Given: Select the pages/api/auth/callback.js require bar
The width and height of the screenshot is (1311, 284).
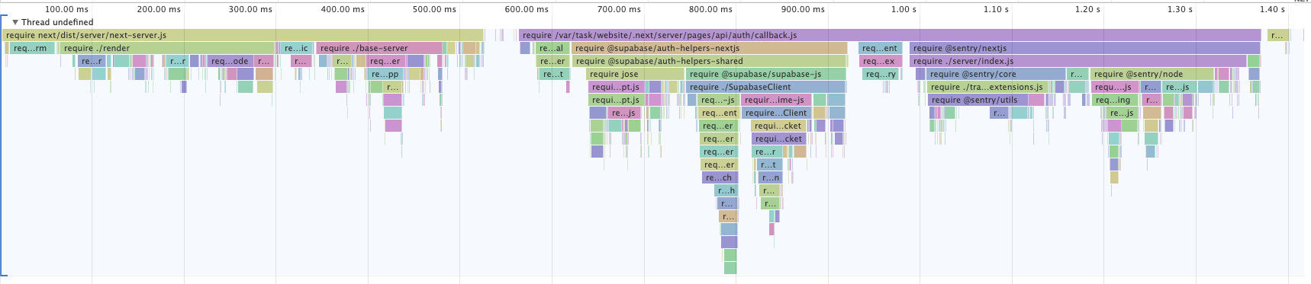Looking at the screenshot, I should (890, 35).
